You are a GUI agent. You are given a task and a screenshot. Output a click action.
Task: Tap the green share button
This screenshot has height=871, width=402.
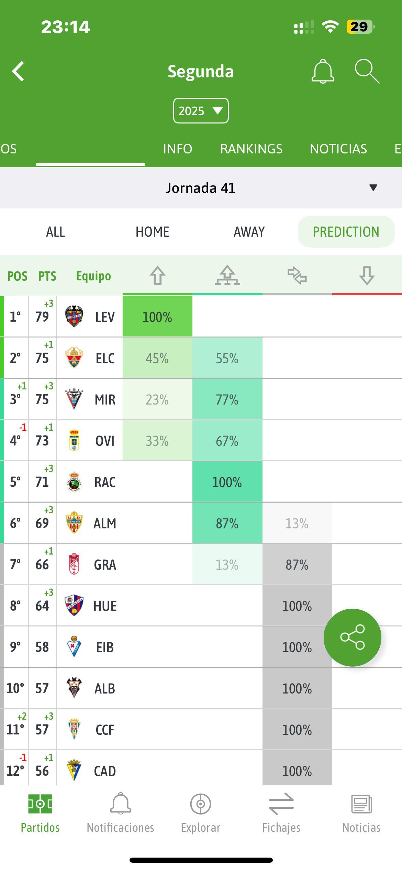click(x=352, y=637)
